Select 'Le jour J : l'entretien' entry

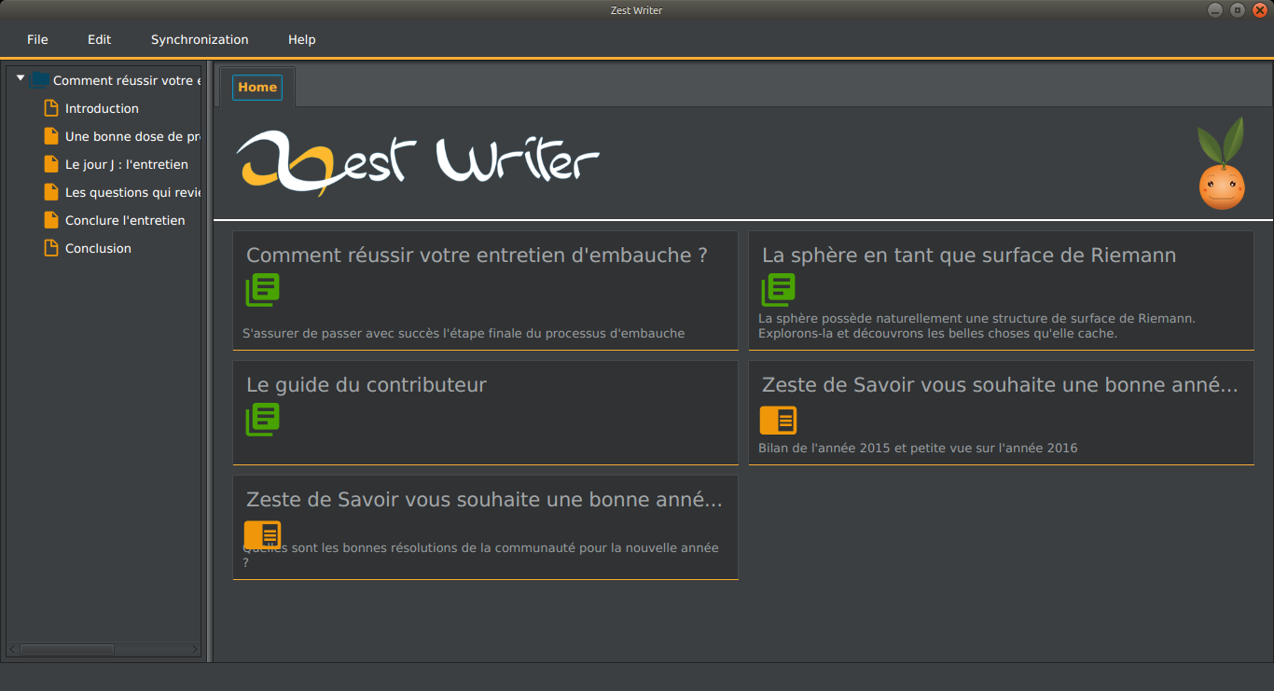click(127, 164)
